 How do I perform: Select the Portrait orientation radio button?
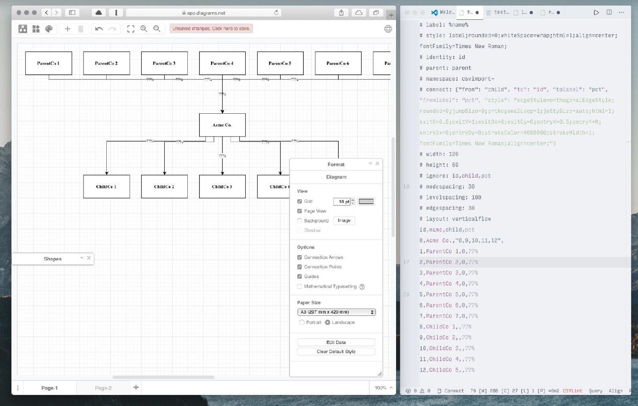[302, 322]
